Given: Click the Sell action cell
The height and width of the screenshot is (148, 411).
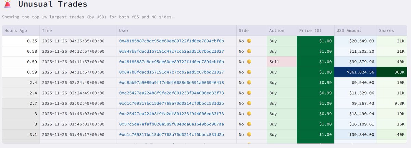Looking at the screenshot, I should click(x=282, y=62).
